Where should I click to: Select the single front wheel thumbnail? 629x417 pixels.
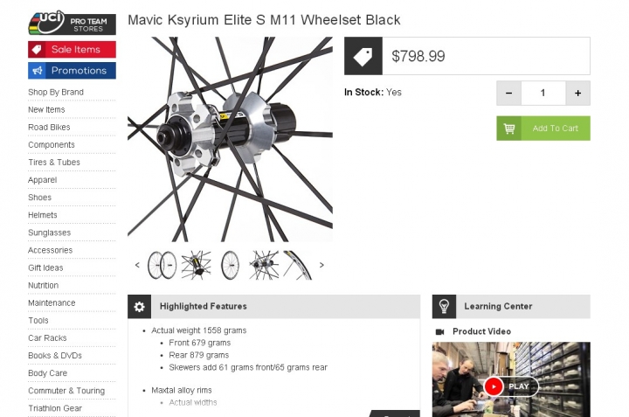coord(230,265)
